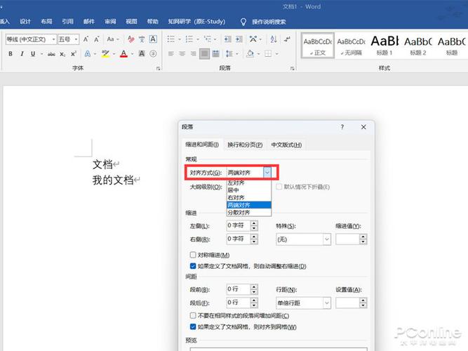Toggle auto adjust right indent checkbox
This screenshot has height=351, width=468.
(193, 266)
